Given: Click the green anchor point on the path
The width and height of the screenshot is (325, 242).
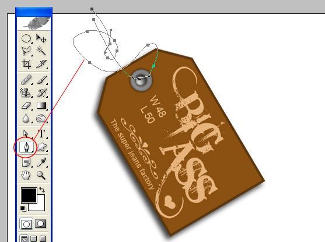Looking at the screenshot, I should pyautogui.click(x=154, y=66).
